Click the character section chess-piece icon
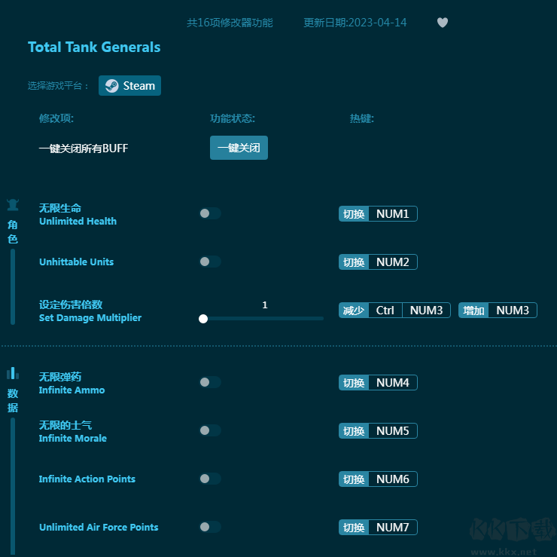The image size is (557, 557). click(13, 204)
